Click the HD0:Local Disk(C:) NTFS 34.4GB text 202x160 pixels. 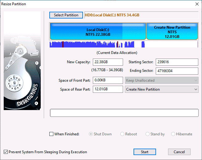pyautogui.click(x=112, y=15)
